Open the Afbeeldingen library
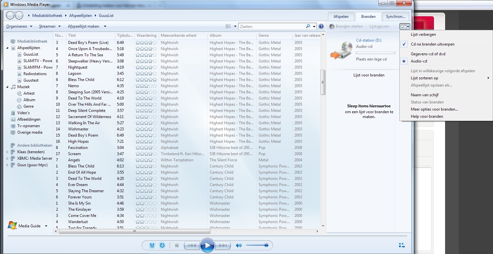493x254 pixels. click(29, 119)
